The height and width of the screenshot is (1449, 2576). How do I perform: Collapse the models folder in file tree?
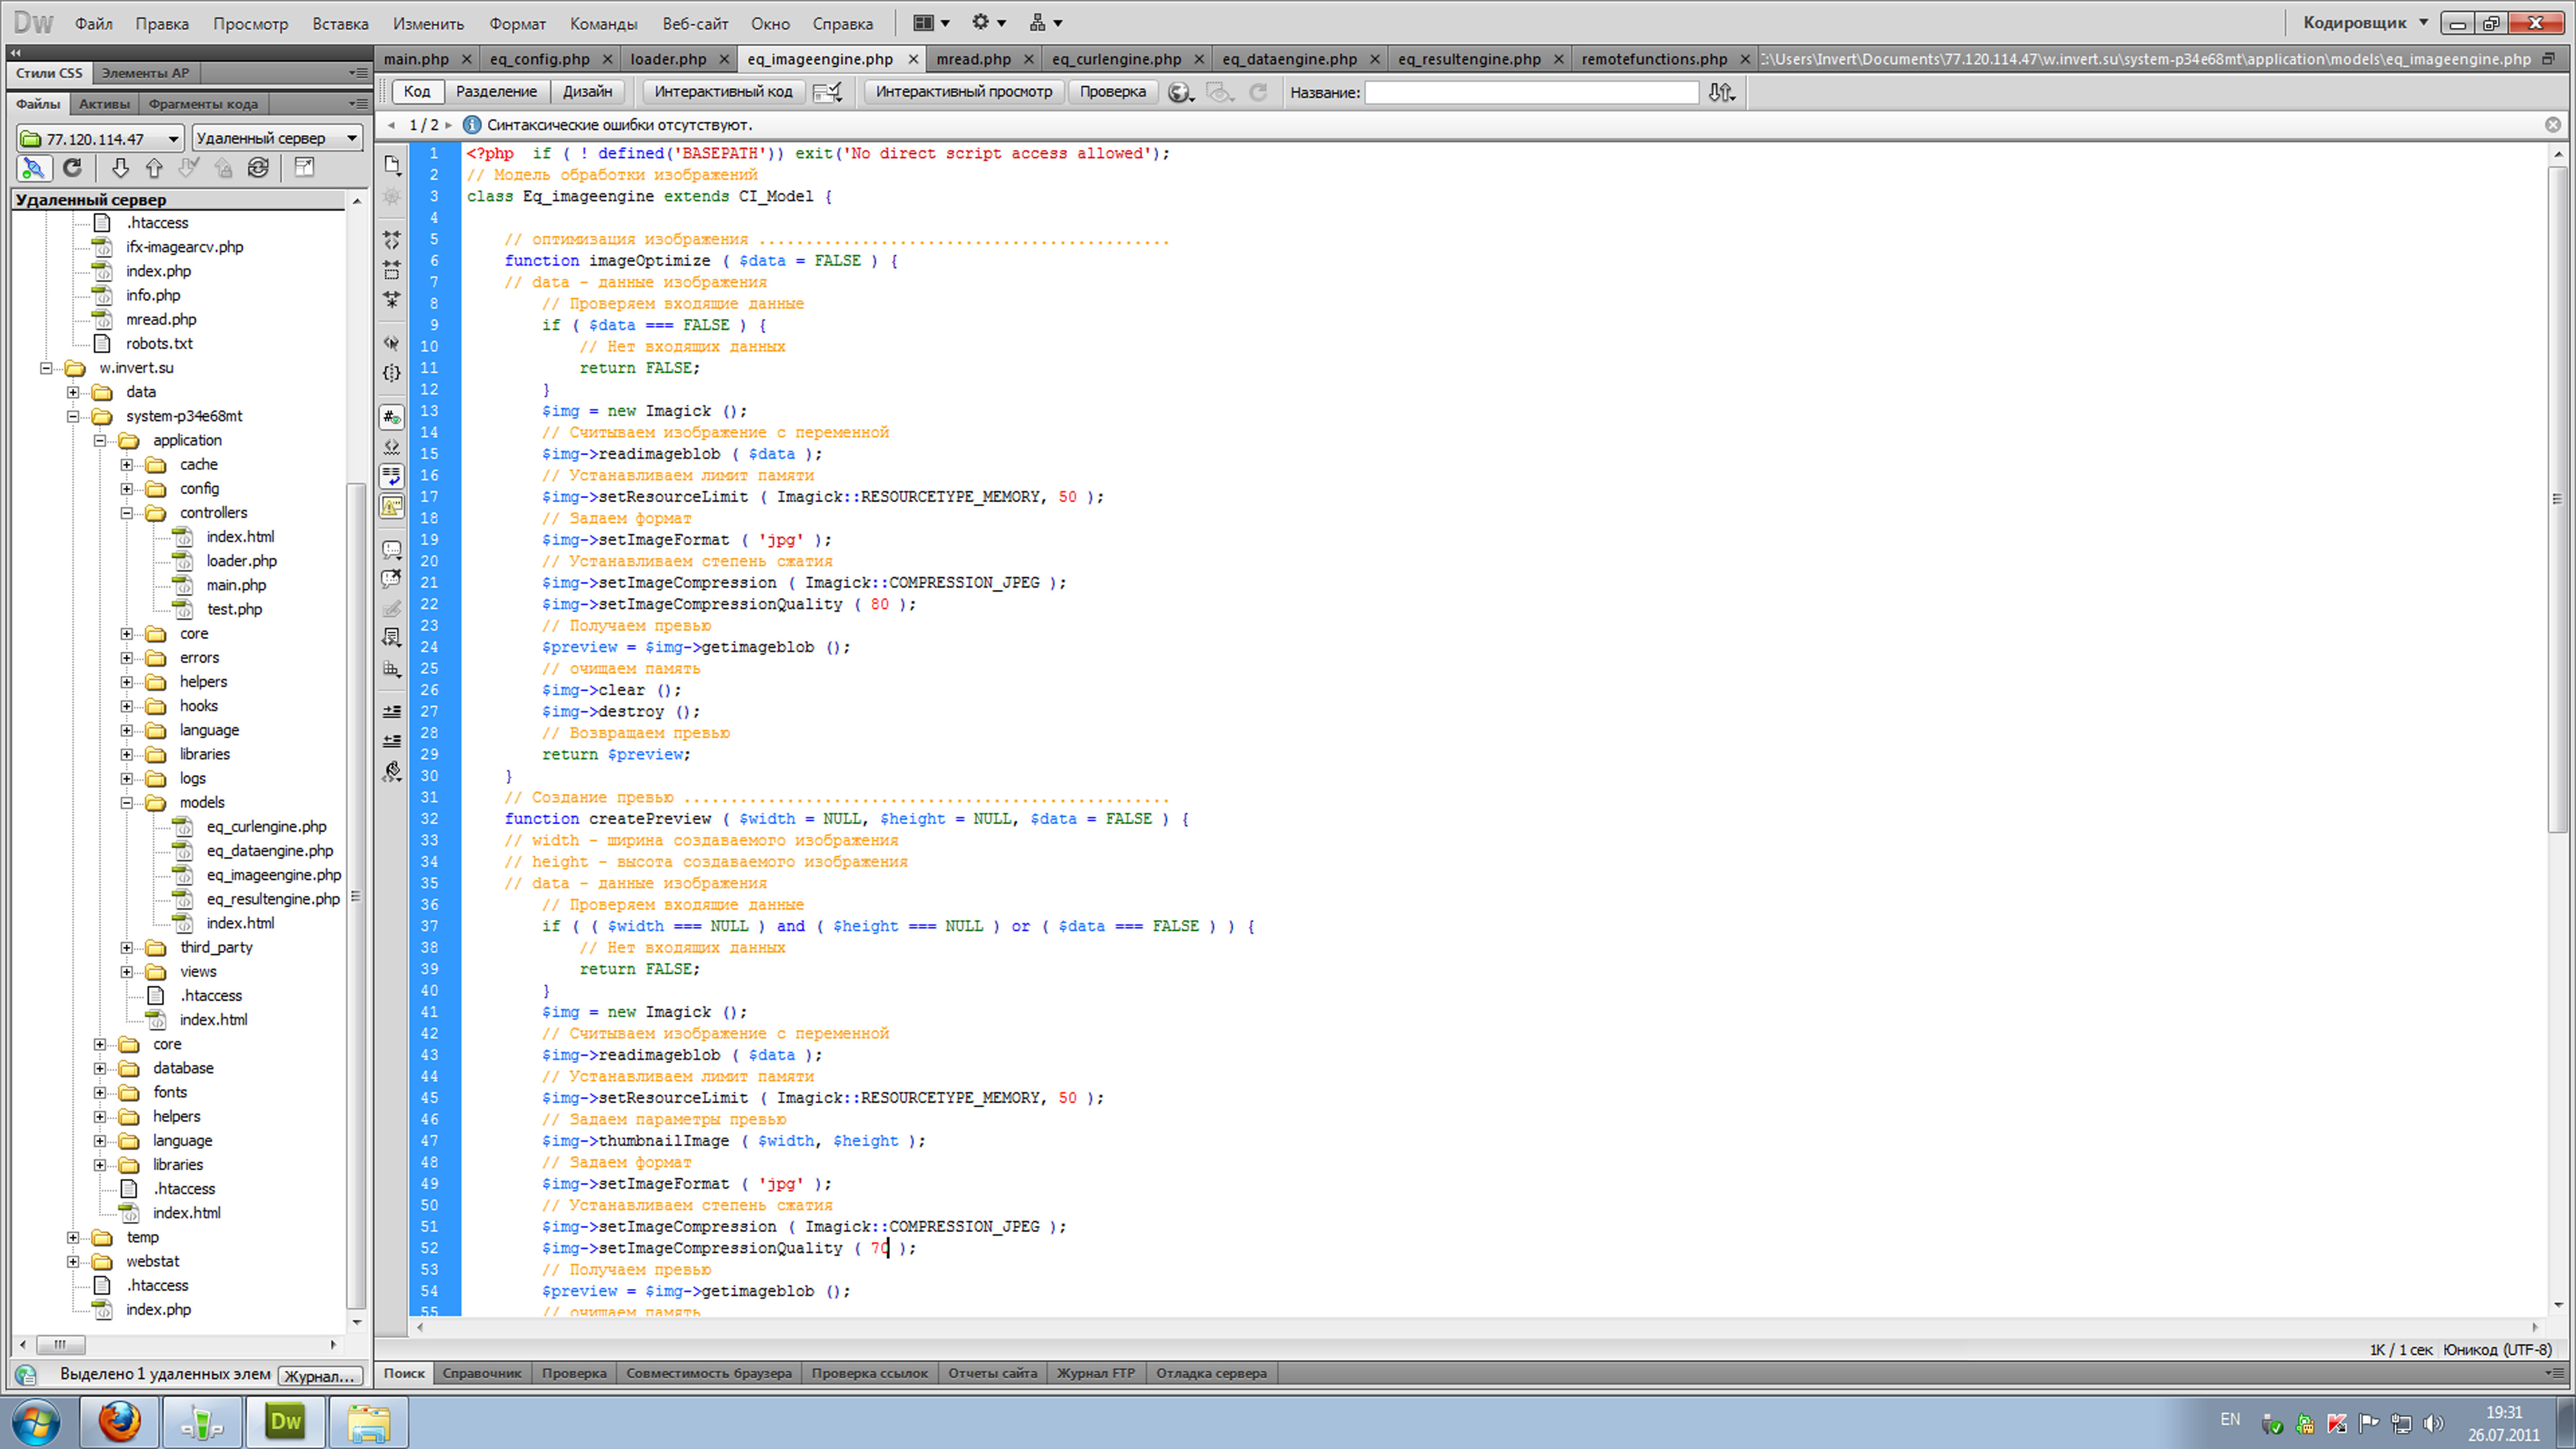click(x=127, y=802)
